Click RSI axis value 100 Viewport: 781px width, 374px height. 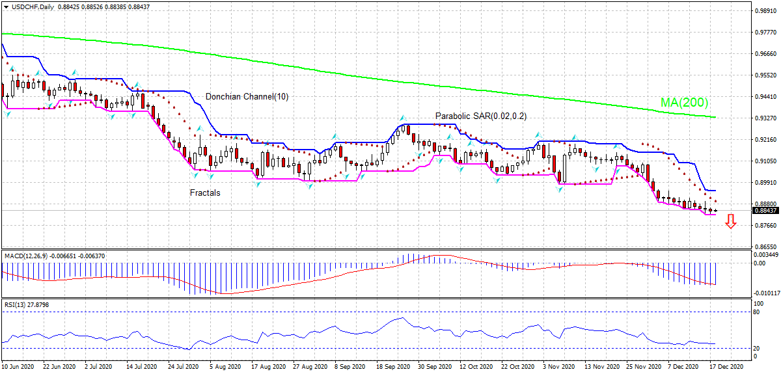click(x=759, y=303)
